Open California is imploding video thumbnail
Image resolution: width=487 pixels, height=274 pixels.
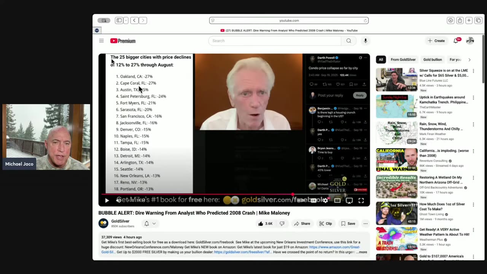click(396, 160)
